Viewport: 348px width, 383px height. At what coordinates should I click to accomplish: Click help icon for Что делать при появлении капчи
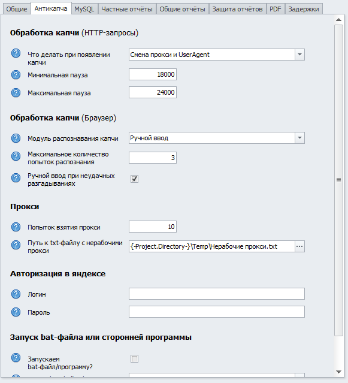(x=16, y=53)
